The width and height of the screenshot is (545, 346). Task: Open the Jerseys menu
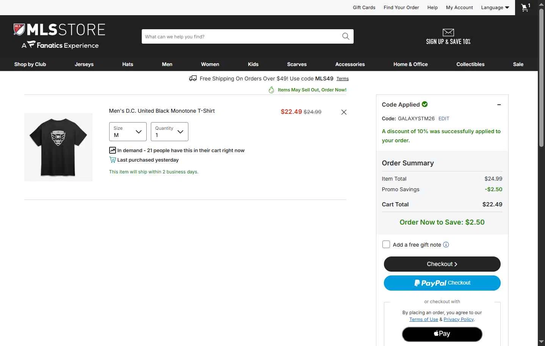[84, 64]
